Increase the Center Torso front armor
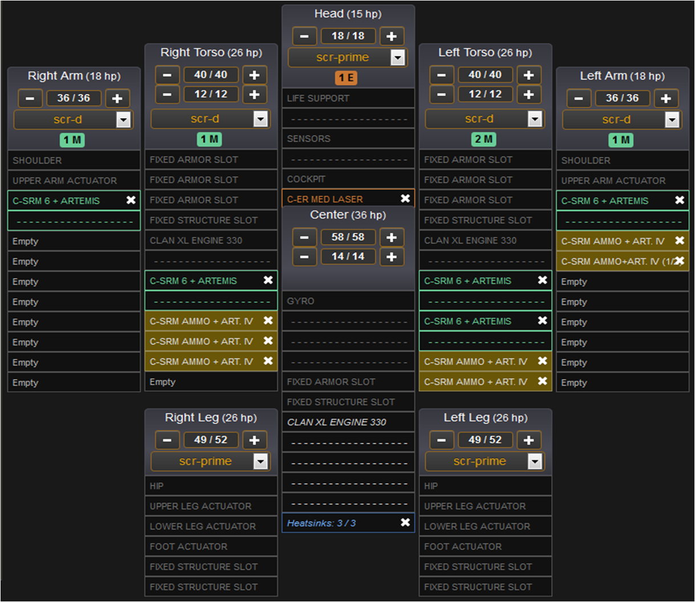The width and height of the screenshot is (695, 602). pyautogui.click(x=392, y=237)
